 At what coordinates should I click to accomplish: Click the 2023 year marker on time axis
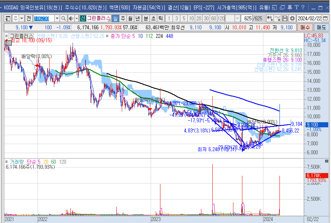156,219
